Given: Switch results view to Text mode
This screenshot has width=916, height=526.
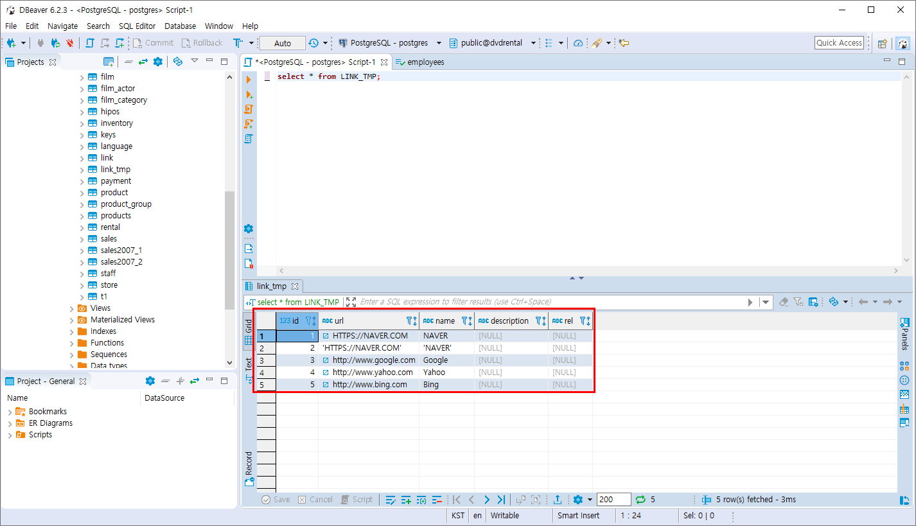Looking at the screenshot, I should 249,369.
